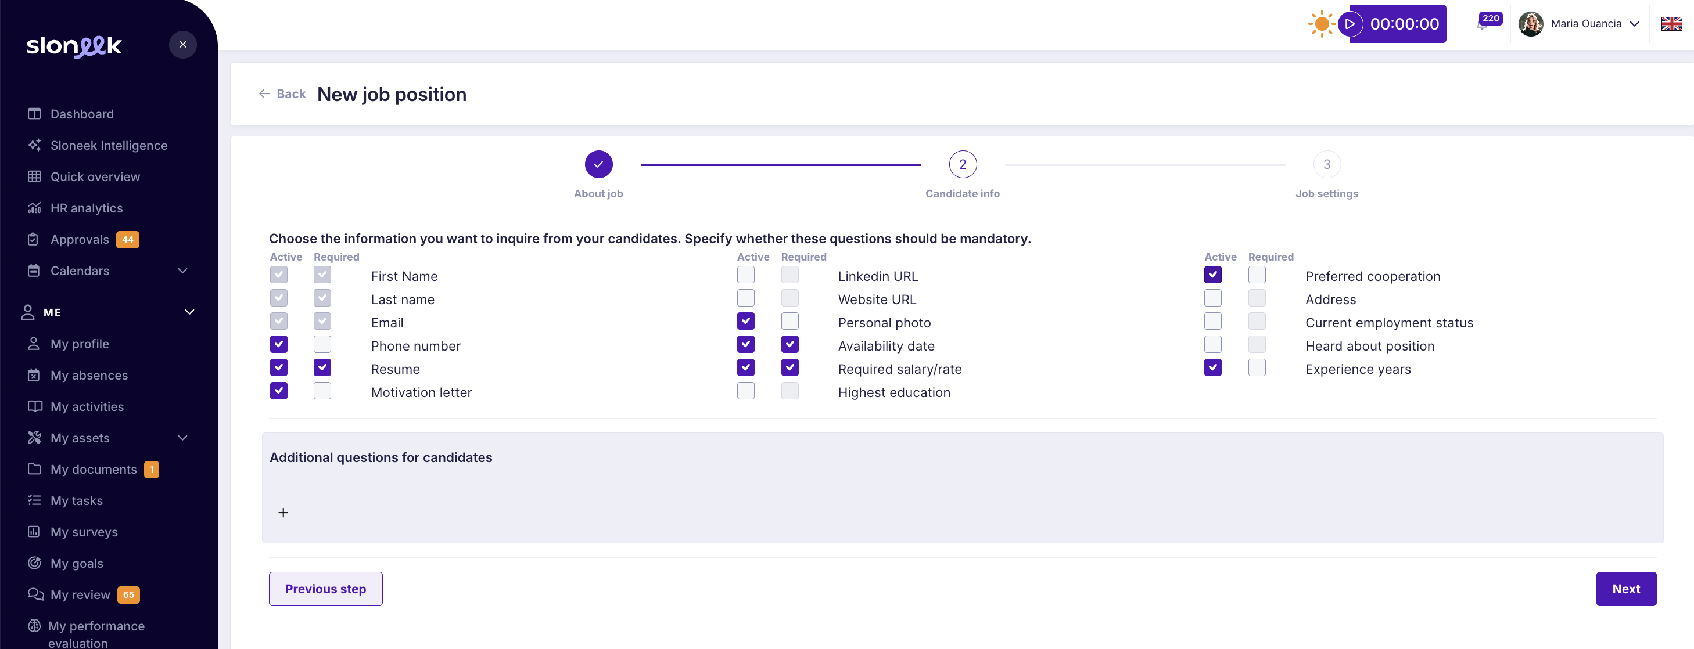Click the Next button

pyautogui.click(x=1625, y=589)
